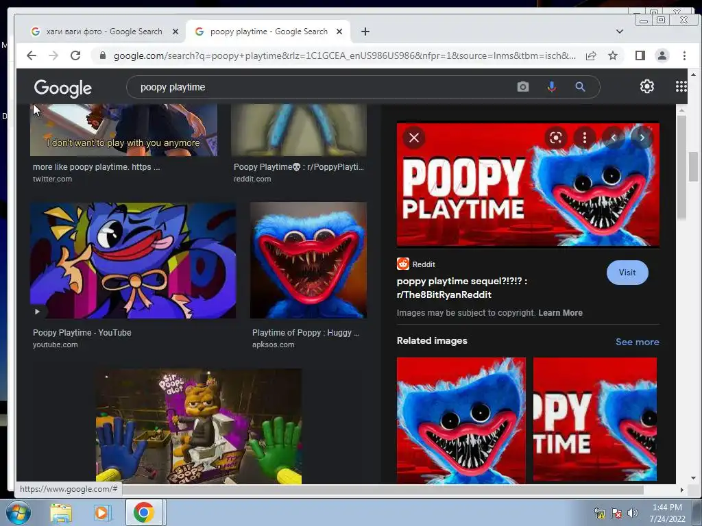Viewport: 702px width, 526px height.
Task: Click the Learn More copyright link
Action: 560,312
